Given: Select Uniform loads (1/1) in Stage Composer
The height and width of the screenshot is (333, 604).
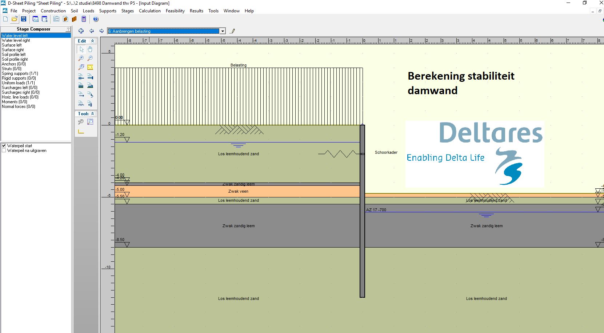Looking at the screenshot, I should pyautogui.click(x=18, y=83).
